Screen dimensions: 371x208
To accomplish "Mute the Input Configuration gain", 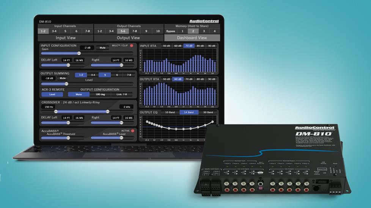I will click(x=102, y=48).
